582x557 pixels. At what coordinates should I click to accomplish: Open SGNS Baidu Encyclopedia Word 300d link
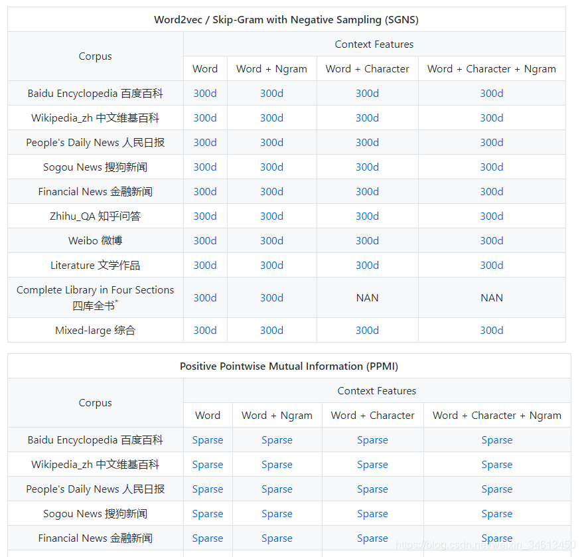(x=205, y=93)
